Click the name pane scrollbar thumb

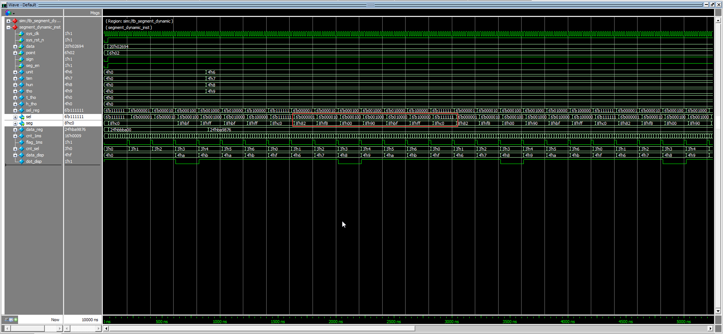(27, 328)
